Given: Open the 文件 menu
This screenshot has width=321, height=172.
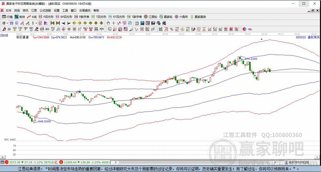Looking at the screenshot, I should (8, 10).
